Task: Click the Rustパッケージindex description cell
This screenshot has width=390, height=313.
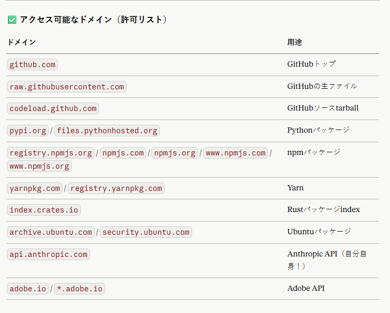Action: [x=324, y=209]
